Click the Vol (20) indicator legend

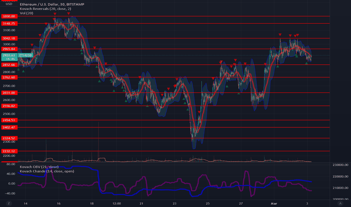coord(26,13)
